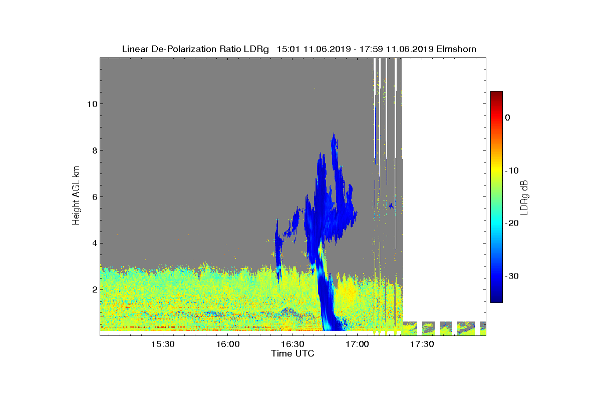
Task: Click the white no-data region of plot
Action: 444,189
